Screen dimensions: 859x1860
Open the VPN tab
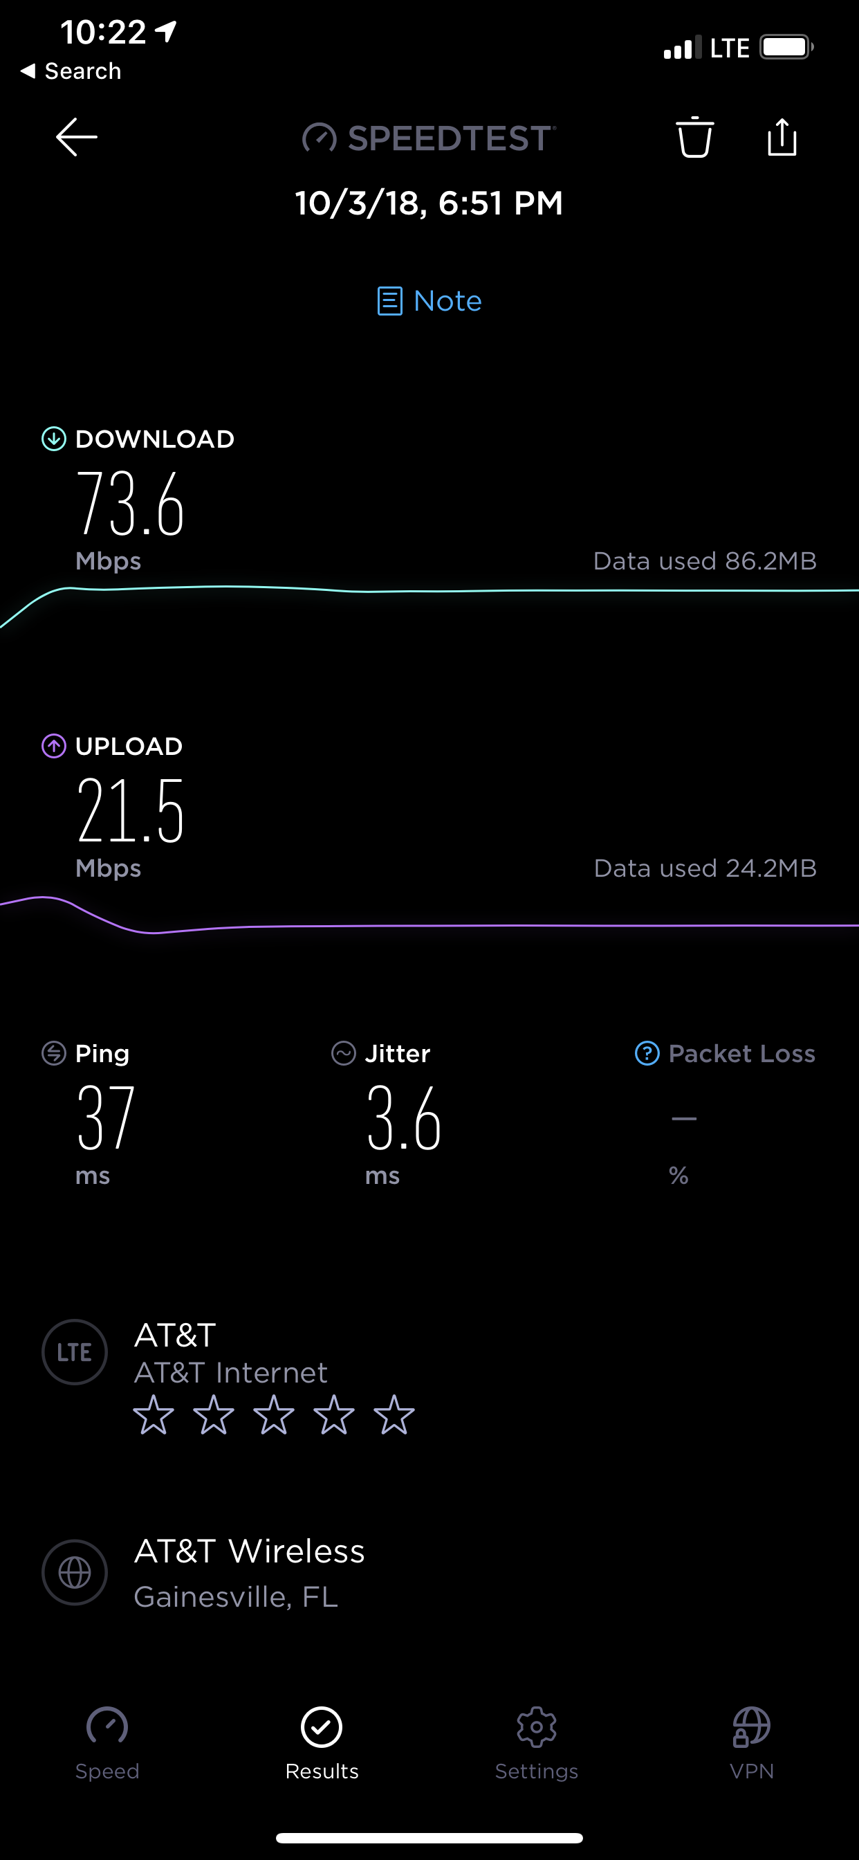751,1744
